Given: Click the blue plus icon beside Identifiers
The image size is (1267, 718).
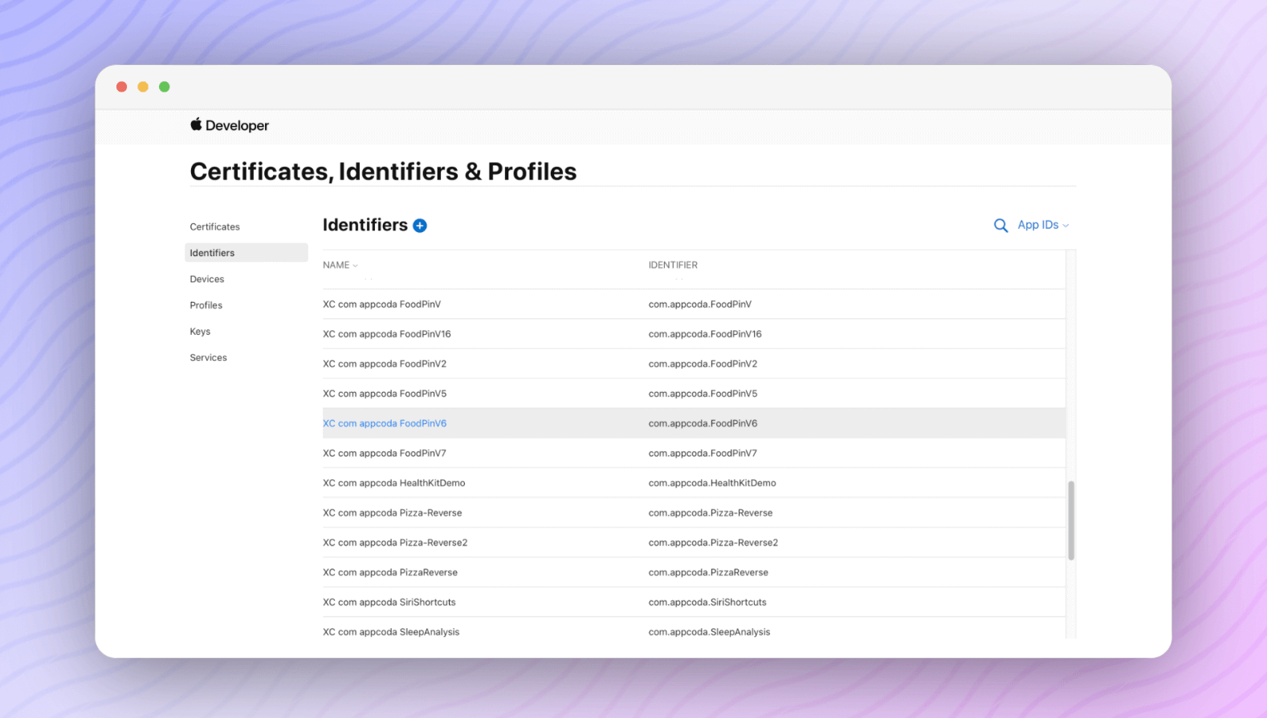Looking at the screenshot, I should pos(420,226).
